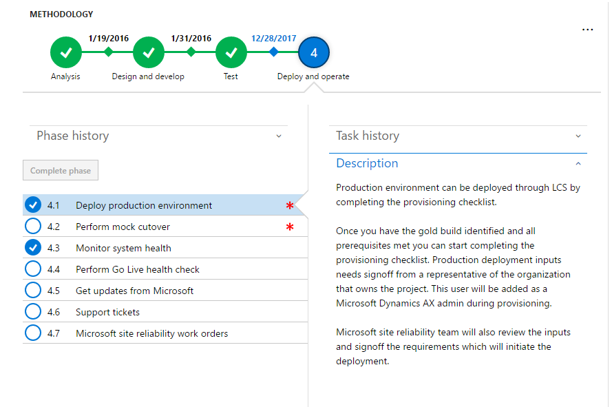
Task: Uncheck task 4.1 completion circle
Action: [x=33, y=205]
